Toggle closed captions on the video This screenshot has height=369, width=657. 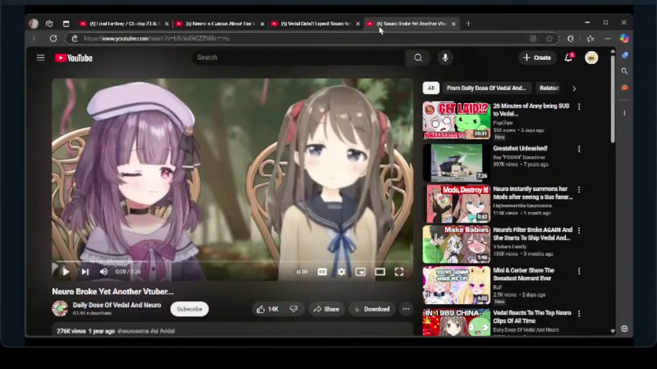coord(322,272)
